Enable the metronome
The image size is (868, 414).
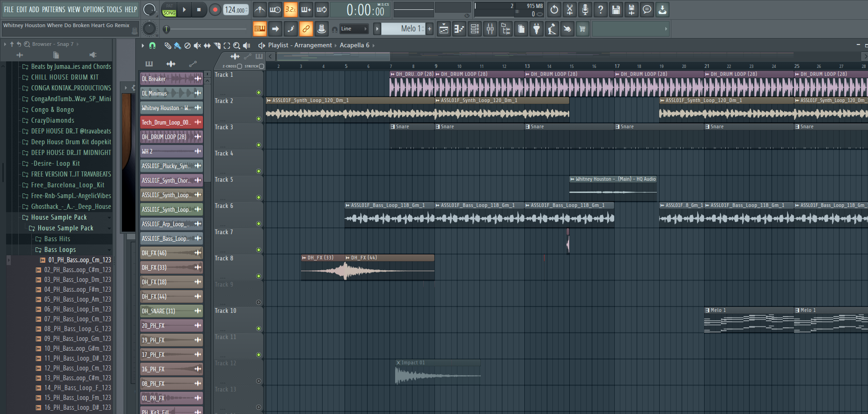[260, 9]
